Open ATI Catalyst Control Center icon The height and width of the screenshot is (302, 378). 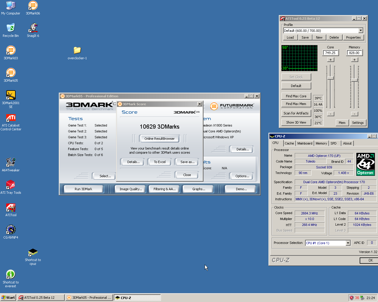[x=11, y=118]
